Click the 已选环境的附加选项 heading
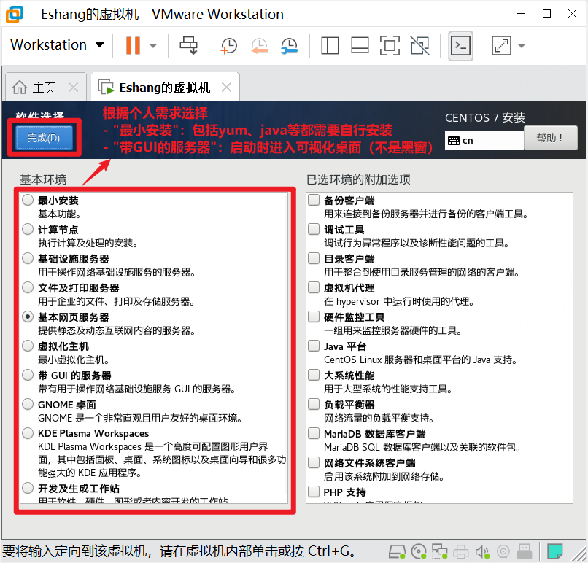 coord(358,179)
